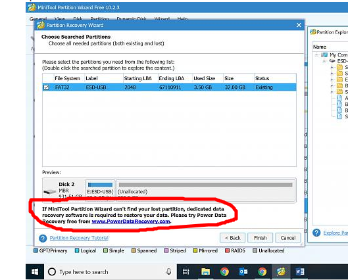The image size is (348, 280).
Task: Open the Partition menu
Action: pos(99,18)
